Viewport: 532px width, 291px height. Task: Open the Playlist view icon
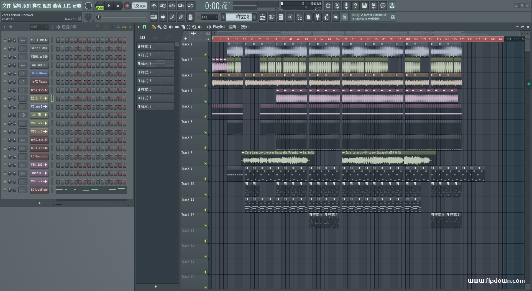pyautogui.click(x=263, y=17)
